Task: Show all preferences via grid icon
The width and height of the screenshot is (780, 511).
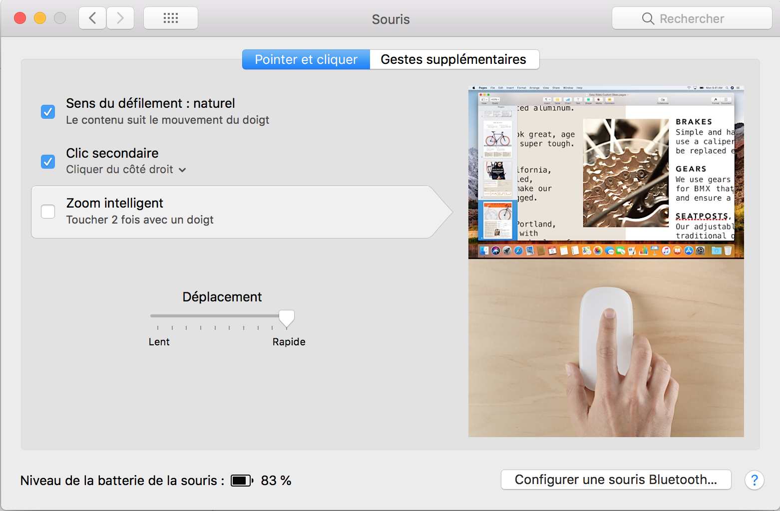Action: click(171, 18)
